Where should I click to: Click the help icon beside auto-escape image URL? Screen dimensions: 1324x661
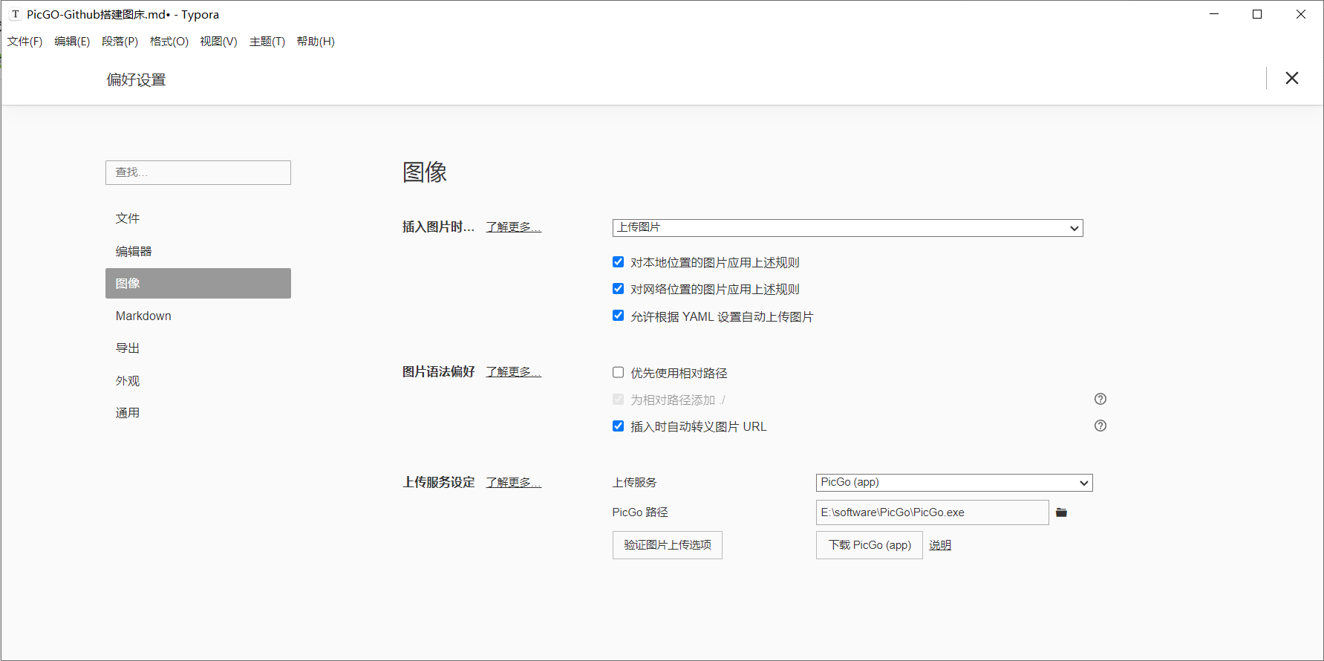(x=1100, y=426)
